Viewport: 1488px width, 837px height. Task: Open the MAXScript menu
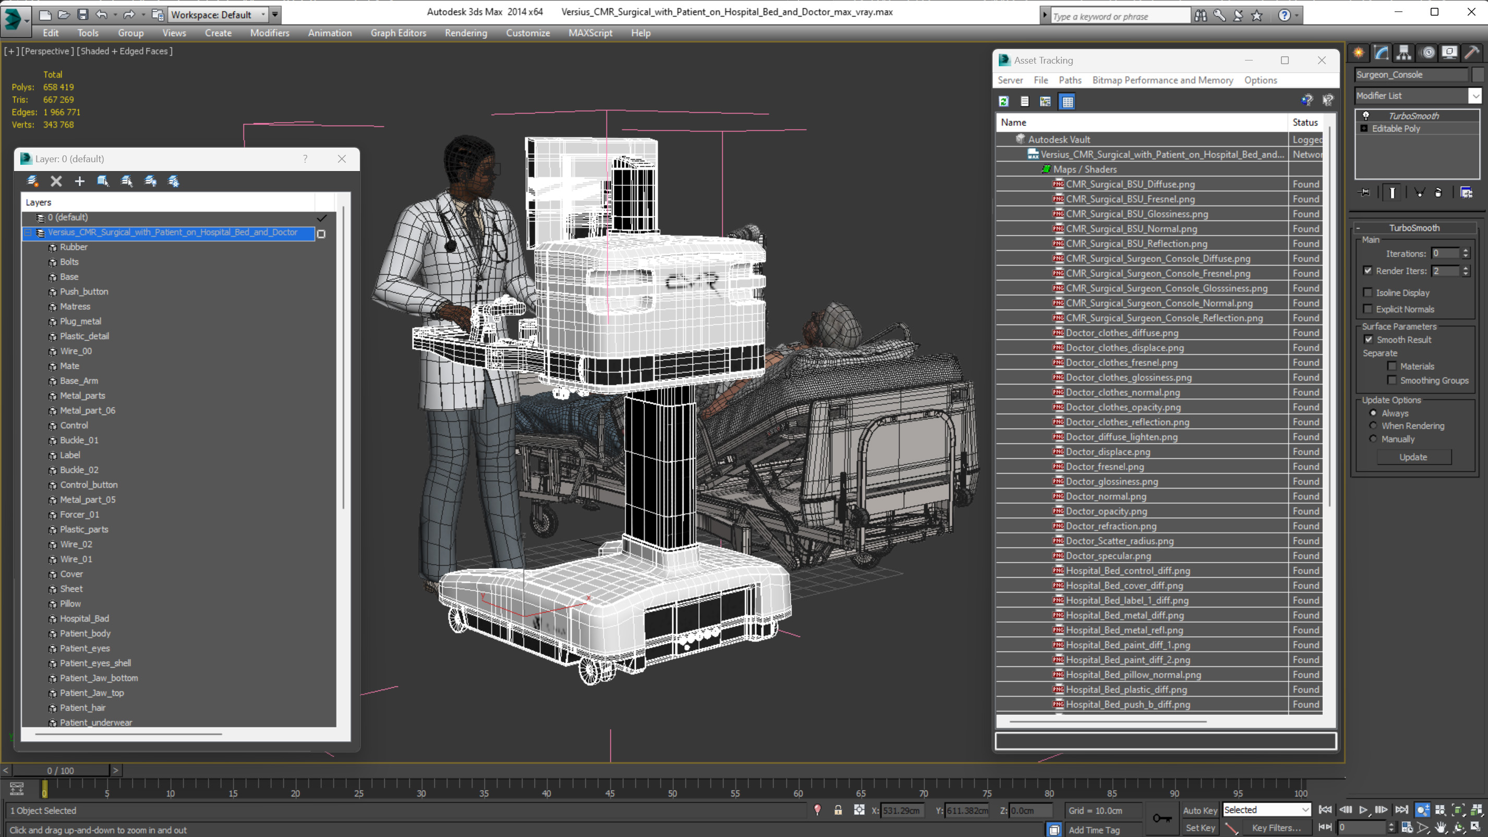(x=590, y=33)
